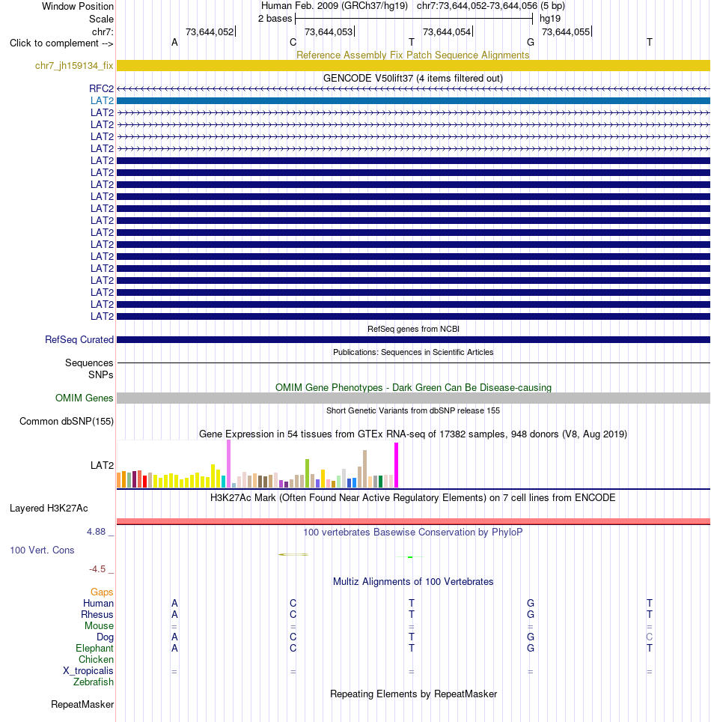Viewport: 711px width, 722px height.
Task: Click the Common dbSNP(155) label
Action: point(67,422)
